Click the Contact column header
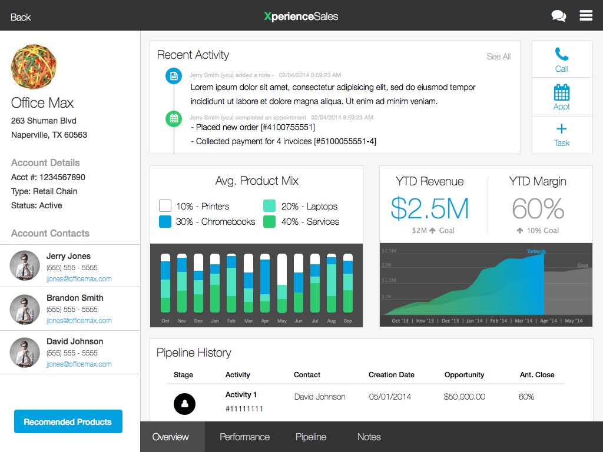This screenshot has width=603, height=452. [307, 375]
